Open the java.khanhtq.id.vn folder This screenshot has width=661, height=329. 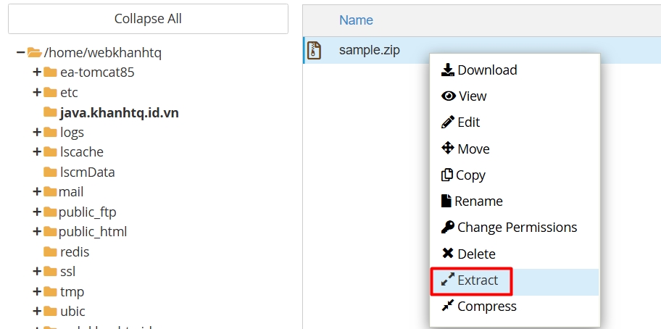tap(119, 112)
